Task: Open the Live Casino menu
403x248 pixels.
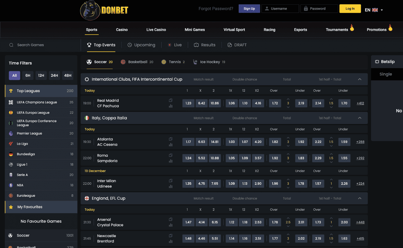Action: point(156,30)
